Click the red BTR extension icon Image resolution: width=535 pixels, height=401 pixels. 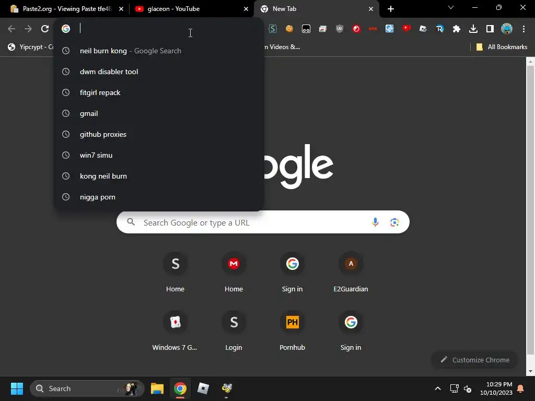[373, 29]
